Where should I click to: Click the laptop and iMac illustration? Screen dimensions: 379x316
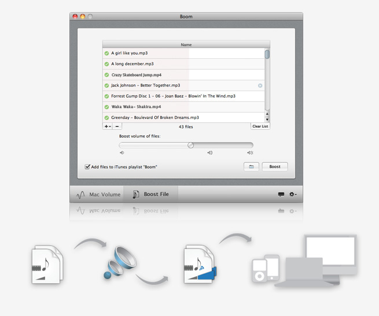tap(317, 261)
